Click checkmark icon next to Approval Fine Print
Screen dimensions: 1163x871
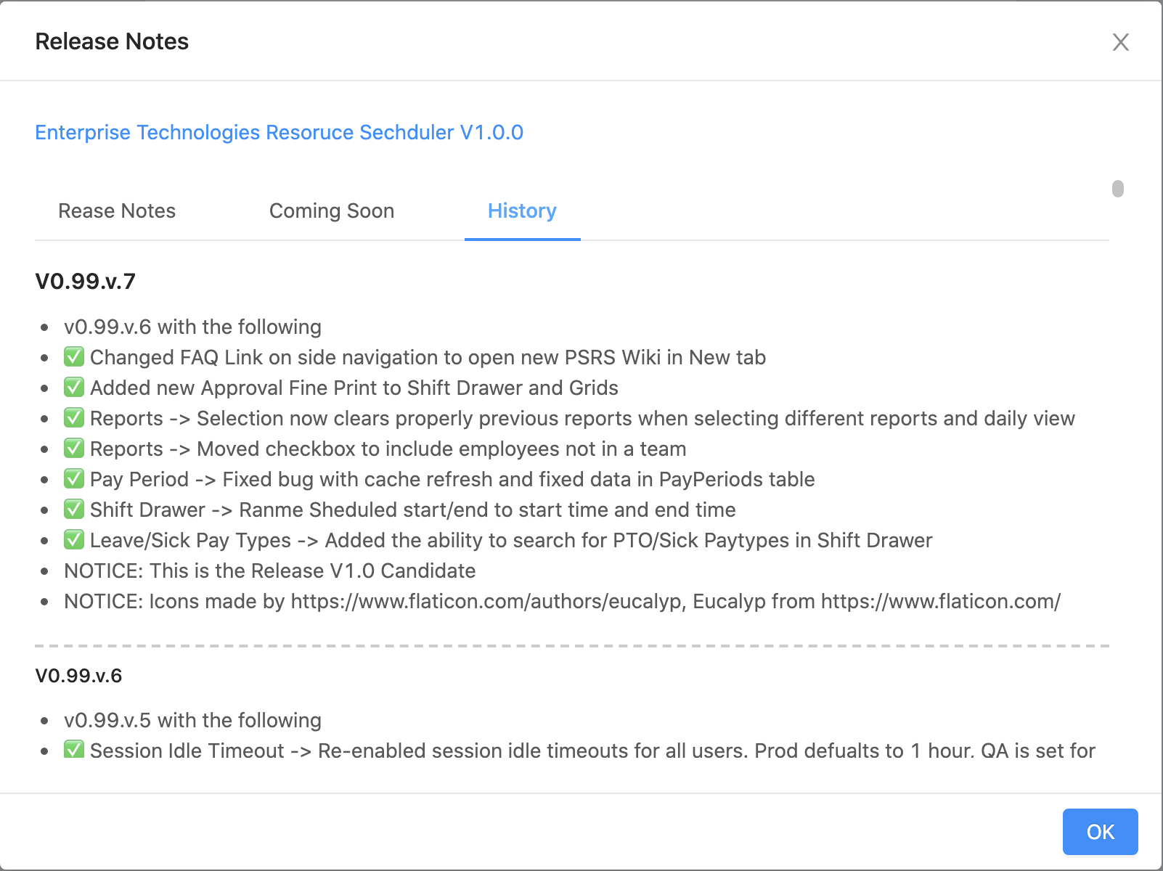tap(74, 388)
